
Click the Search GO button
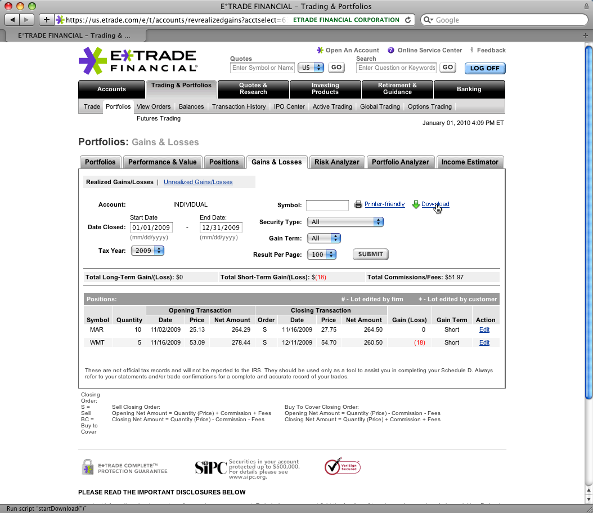click(x=448, y=68)
